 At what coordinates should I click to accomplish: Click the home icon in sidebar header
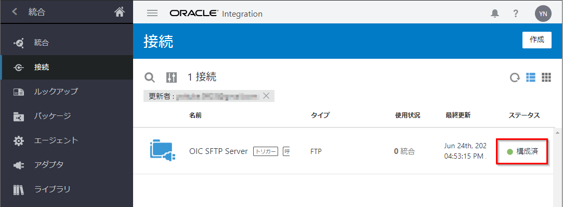pyautogui.click(x=120, y=12)
